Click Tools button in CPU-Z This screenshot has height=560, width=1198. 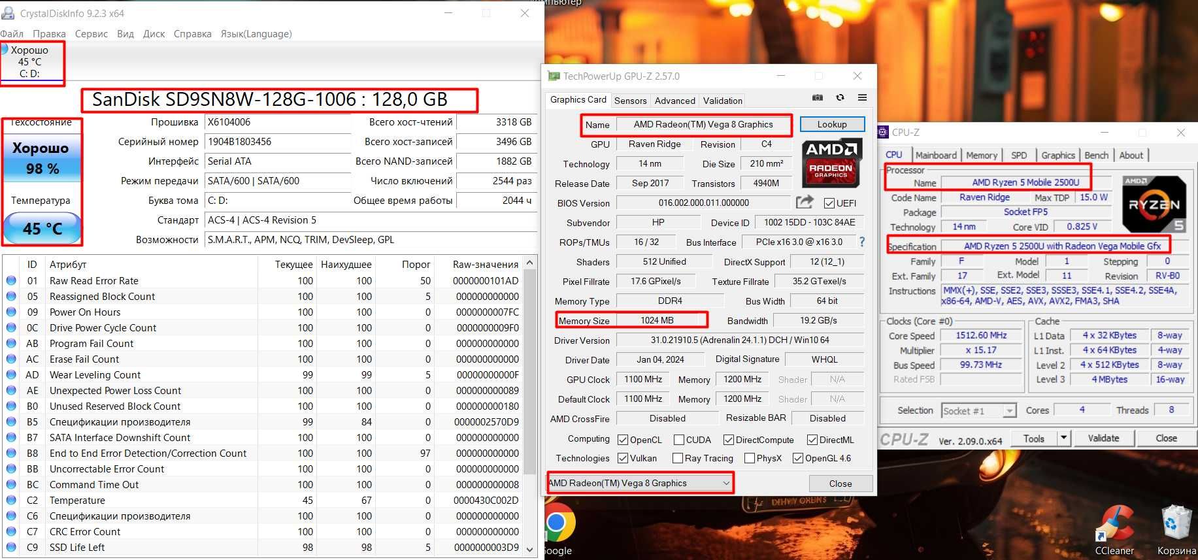click(x=1034, y=438)
